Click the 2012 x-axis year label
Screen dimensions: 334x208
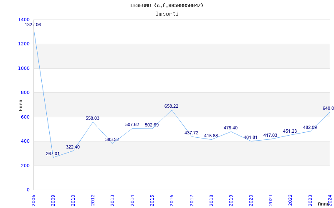tap(93, 201)
